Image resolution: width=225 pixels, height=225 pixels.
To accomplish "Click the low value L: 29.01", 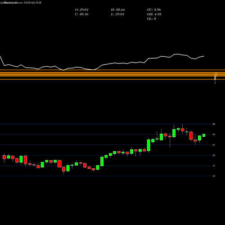I will tap(117, 14).
